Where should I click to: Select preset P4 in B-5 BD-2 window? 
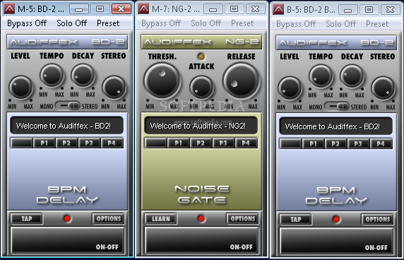click(381, 144)
